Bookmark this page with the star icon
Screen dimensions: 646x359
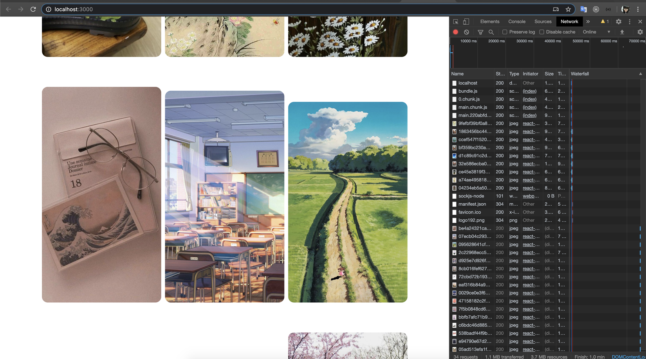pos(568,9)
